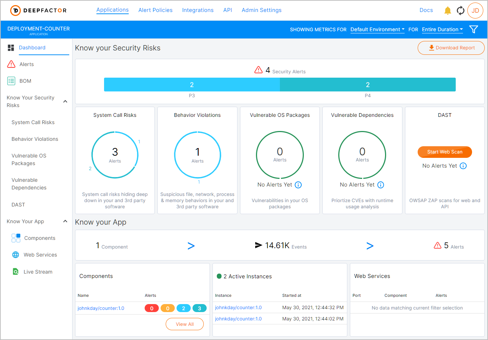Open the Alert Policies tab
488x340 pixels.
(156, 10)
